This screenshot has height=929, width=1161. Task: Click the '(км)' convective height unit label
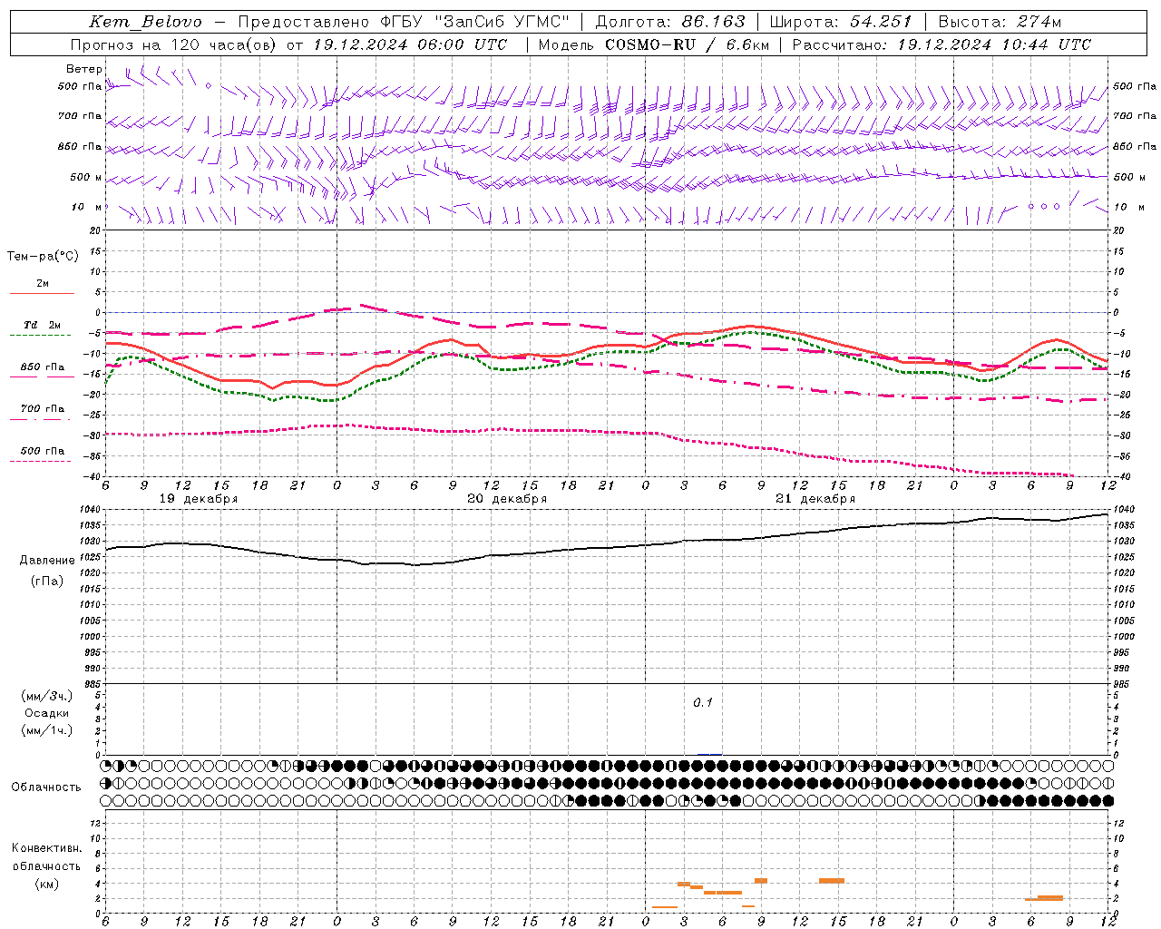pos(47,884)
